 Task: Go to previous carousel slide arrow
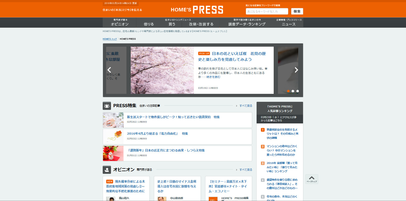coord(109,70)
